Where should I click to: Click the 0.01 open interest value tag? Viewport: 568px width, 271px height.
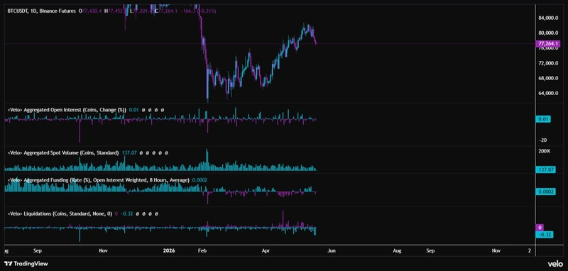coord(543,119)
